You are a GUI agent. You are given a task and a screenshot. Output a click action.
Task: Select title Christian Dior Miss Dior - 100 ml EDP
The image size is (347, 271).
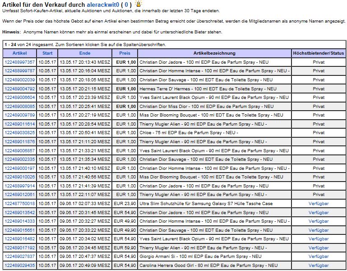[x=207, y=106]
